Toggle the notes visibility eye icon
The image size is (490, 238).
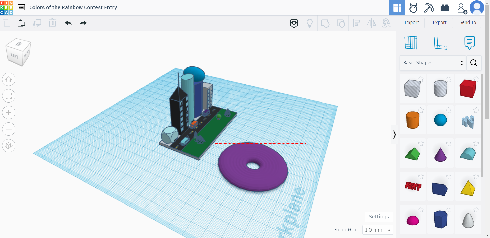tap(294, 23)
